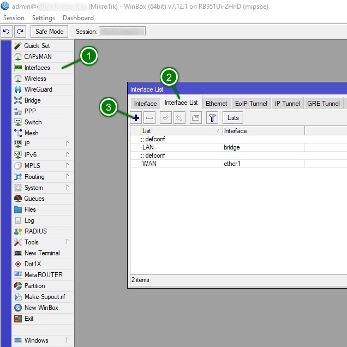Viewport: 347px width, 347px height.
Task: Open the Session menu
Action: 14,18
